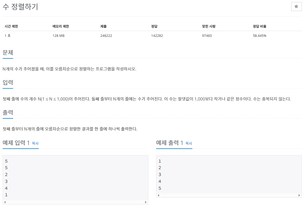Click the value 2 in sample output
Image resolution: width=306 pixels, height=206 pixels.
click(x=160, y=168)
